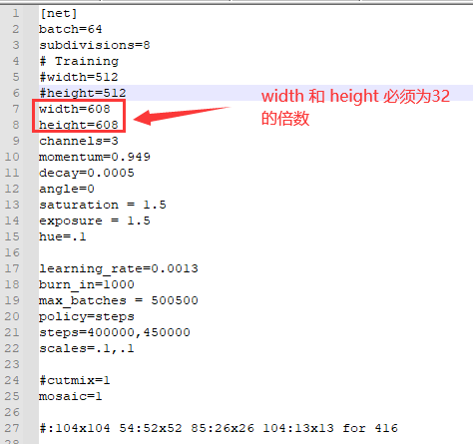Click line number 16 in the gutter
Image resolution: width=473 pixels, height=444 pixels.
(12, 252)
